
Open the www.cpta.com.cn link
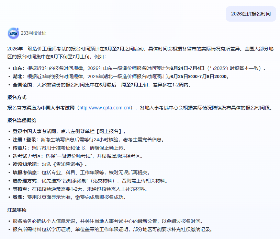point(105,108)
